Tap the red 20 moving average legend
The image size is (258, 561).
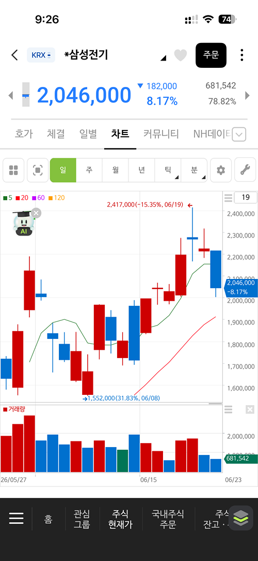[21, 198]
